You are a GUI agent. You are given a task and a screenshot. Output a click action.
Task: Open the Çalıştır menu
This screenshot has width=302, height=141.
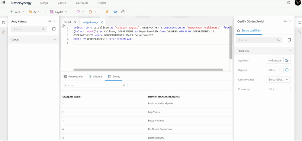coord(62,3)
